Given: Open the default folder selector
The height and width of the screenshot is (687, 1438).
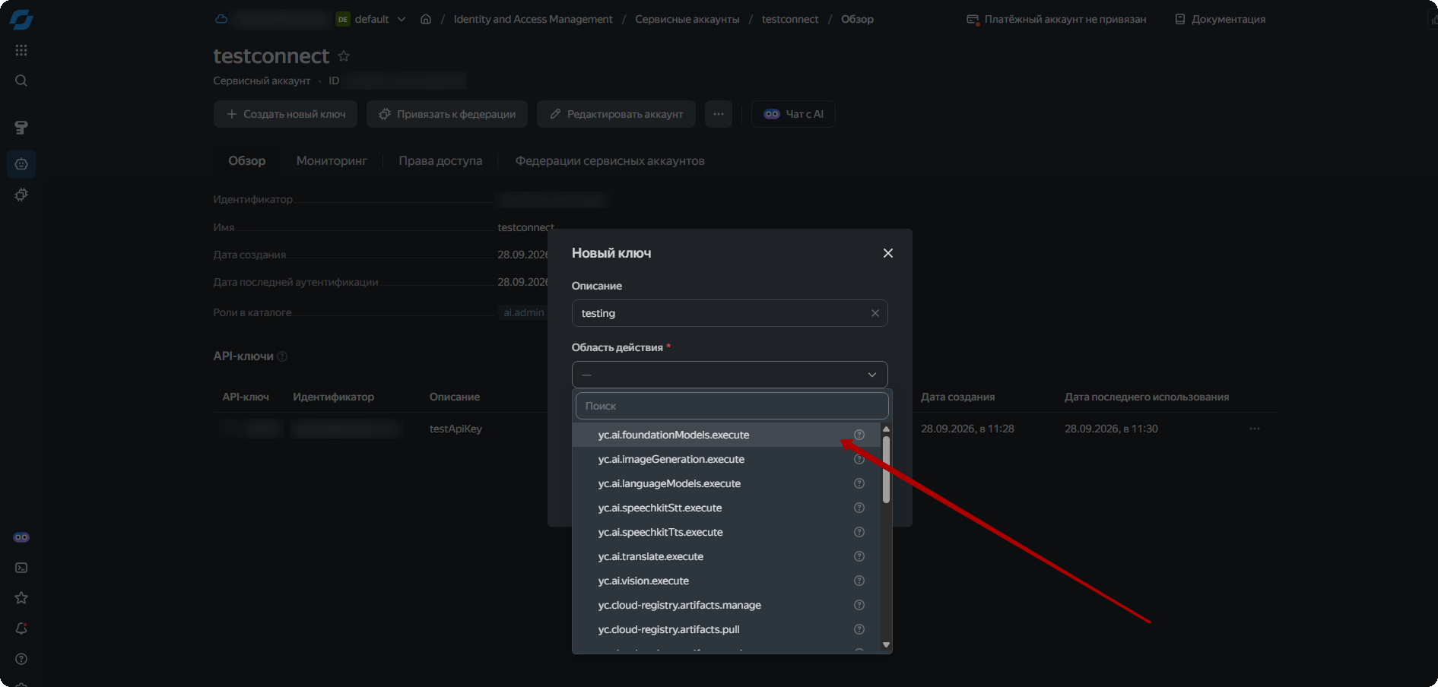Looking at the screenshot, I should 372,19.
